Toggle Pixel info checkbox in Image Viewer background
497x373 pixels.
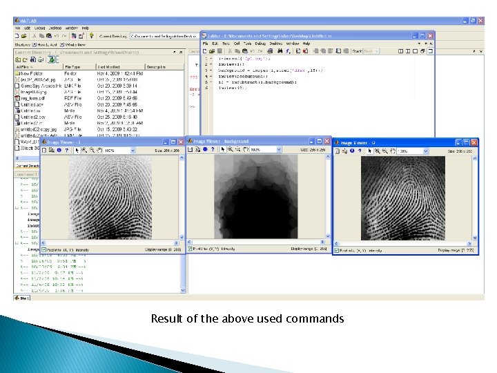190,249
